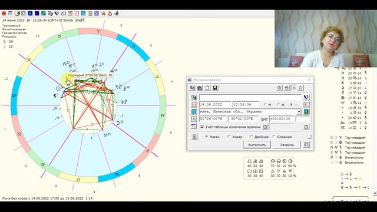
Task: Click the small button right of Сложная
Action: tap(309, 137)
